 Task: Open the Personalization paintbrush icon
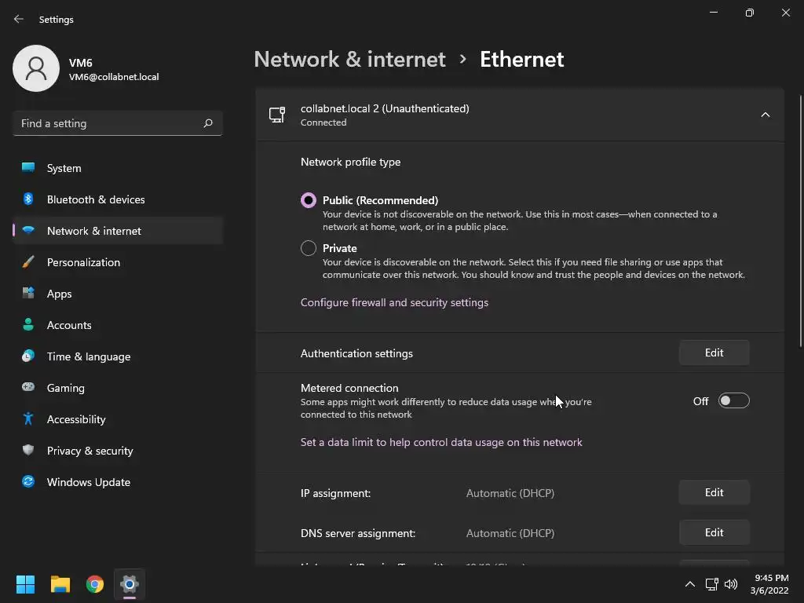coord(28,262)
